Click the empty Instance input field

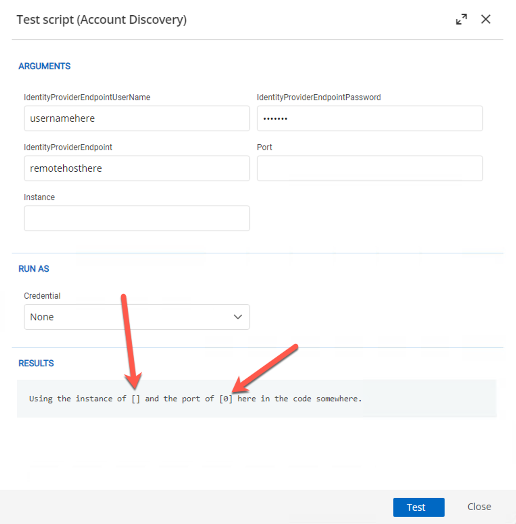coord(137,218)
